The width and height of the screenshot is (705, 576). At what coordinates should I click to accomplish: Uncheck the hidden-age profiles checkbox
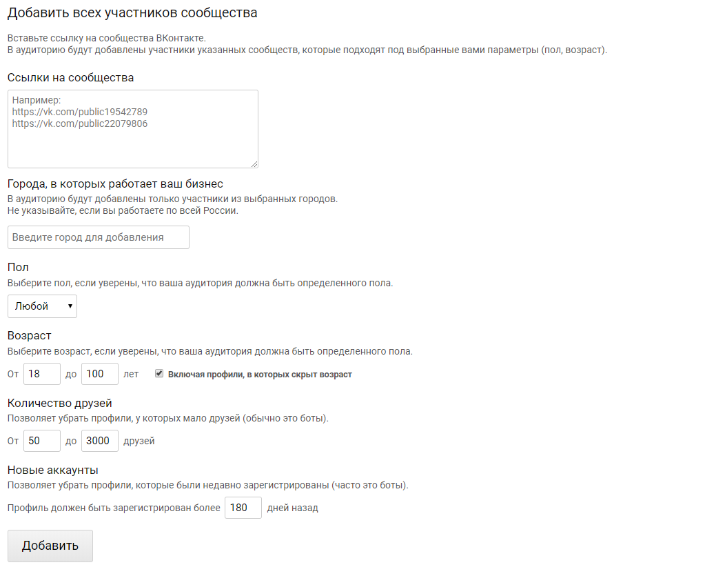(159, 374)
